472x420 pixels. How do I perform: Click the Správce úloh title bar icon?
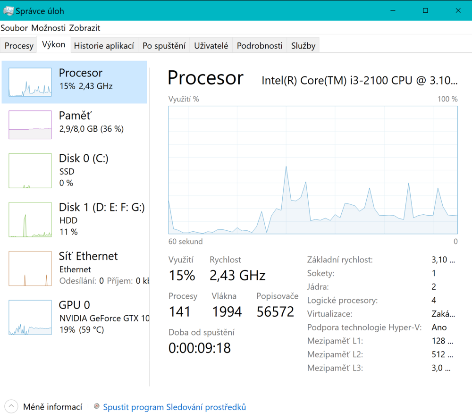(x=8, y=10)
